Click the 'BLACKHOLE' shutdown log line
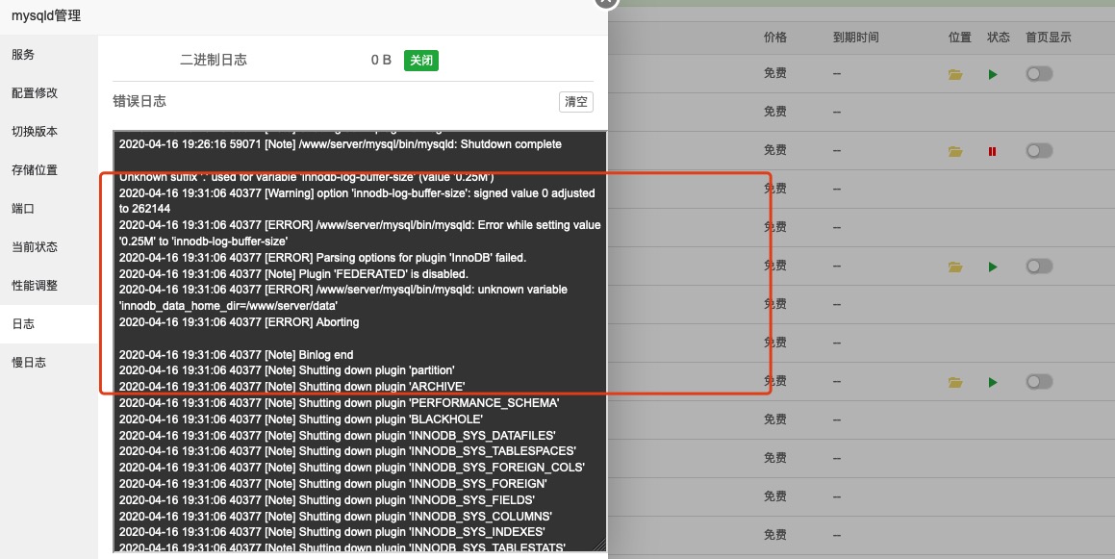1115x559 pixels. [x=301, y=419]
